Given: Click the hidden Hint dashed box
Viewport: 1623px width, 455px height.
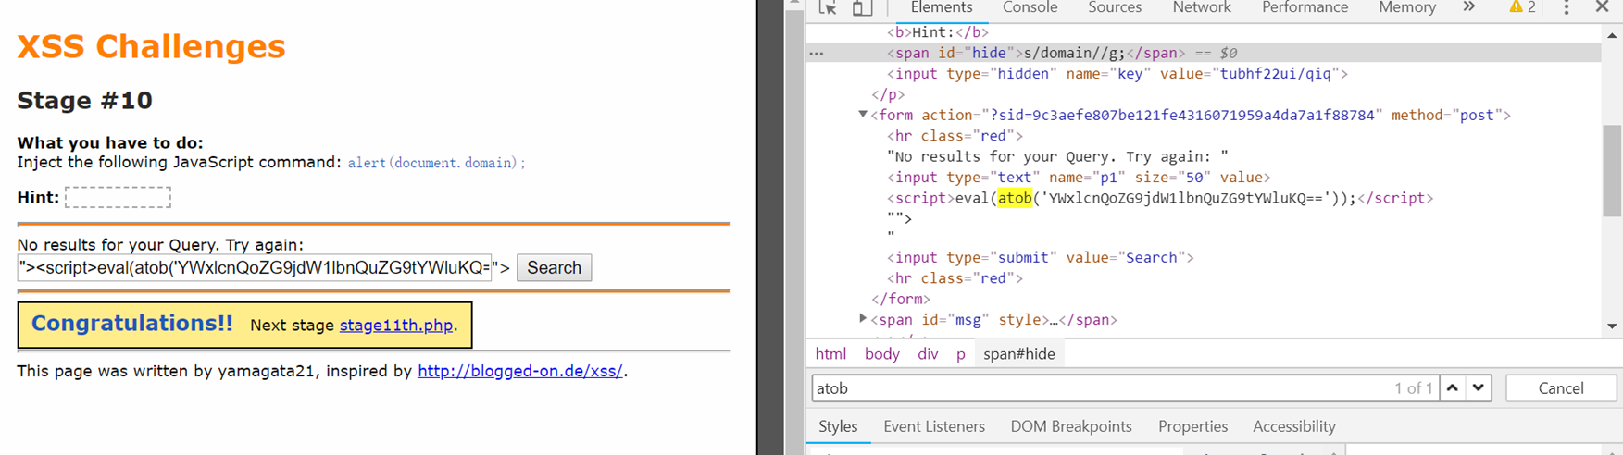Looking at the screenshot, I should tap(118, 197).
